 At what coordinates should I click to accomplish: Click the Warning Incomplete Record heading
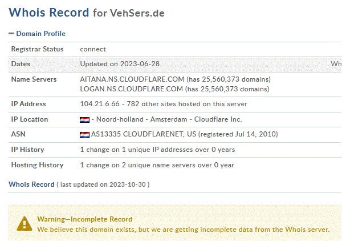pos(84,219)
